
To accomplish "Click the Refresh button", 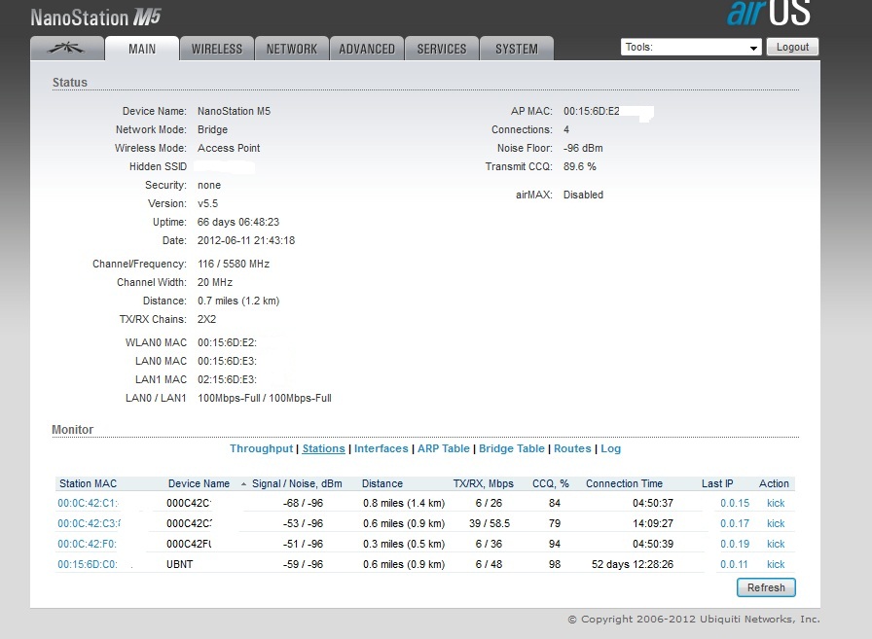I will 766,587.
